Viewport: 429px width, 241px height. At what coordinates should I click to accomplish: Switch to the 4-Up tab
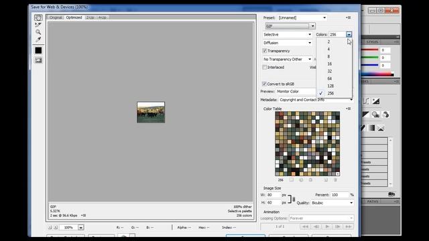(103, 17)
